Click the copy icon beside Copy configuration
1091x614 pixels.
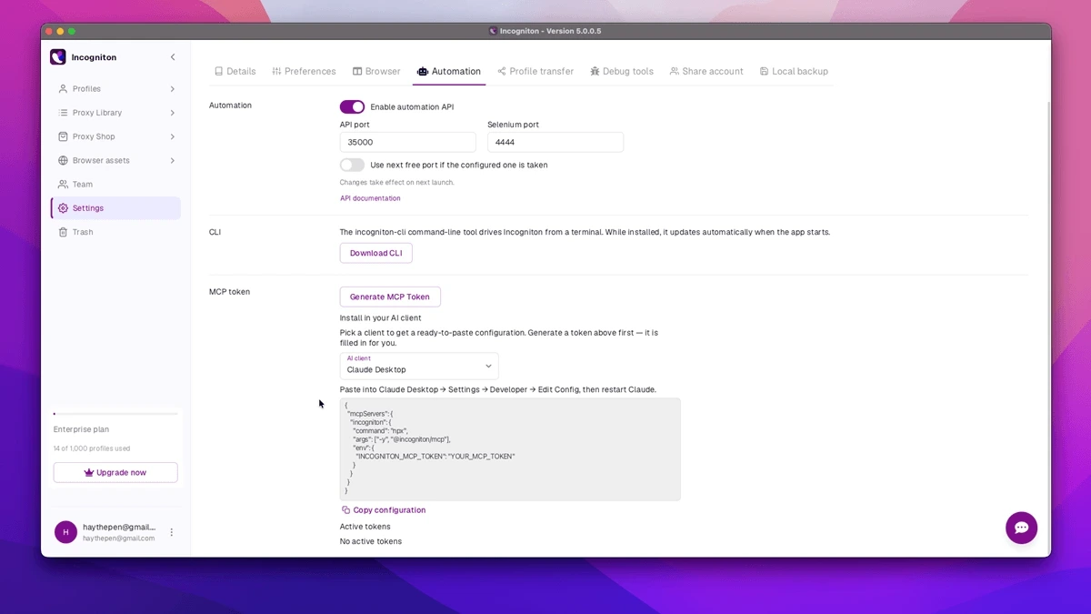click(x=345, y=510)
